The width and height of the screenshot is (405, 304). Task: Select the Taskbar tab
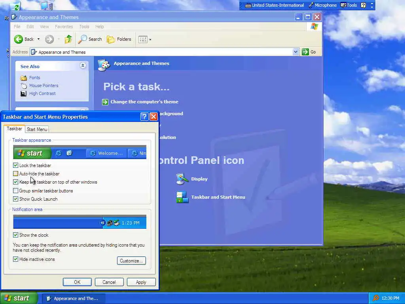pos(15,129)
